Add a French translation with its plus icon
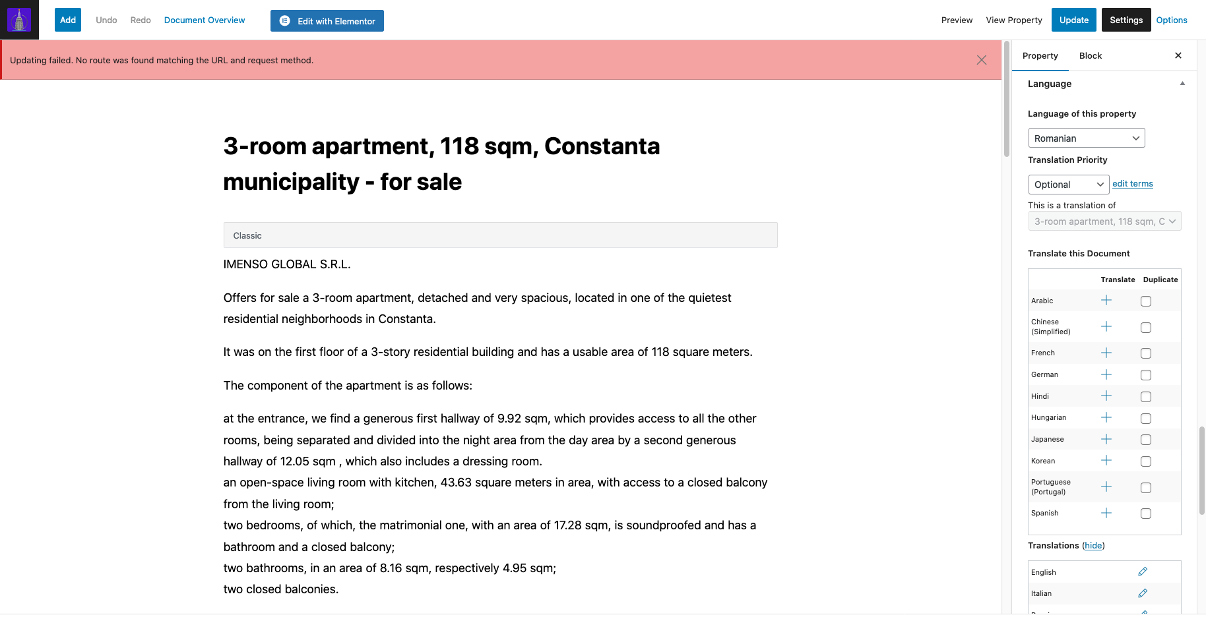Screen dimensions: 1206x617 [1106, 353]
